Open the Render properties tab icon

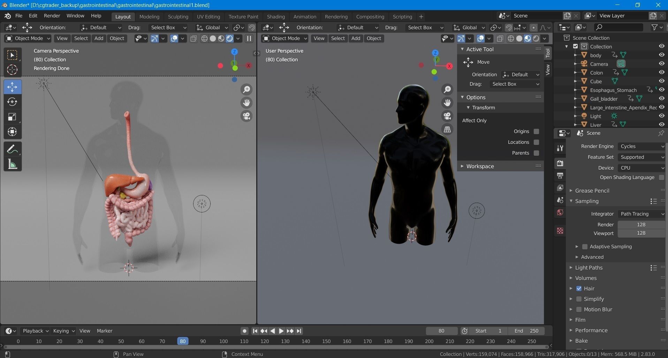click(x=560, y=163)
